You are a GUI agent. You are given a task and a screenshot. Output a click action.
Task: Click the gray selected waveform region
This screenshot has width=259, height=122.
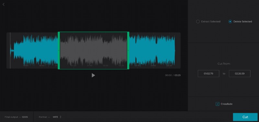pos(94,50)
